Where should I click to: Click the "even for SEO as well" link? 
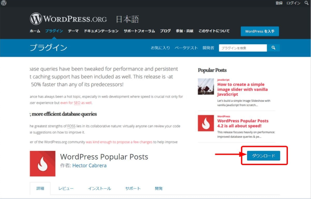[x=76, y=103]
